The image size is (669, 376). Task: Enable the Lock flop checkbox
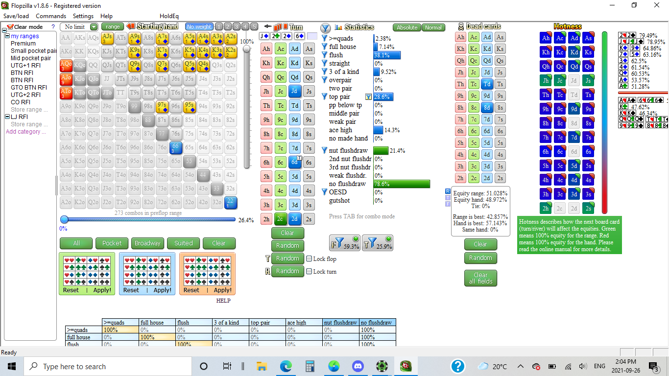point(309,258)
